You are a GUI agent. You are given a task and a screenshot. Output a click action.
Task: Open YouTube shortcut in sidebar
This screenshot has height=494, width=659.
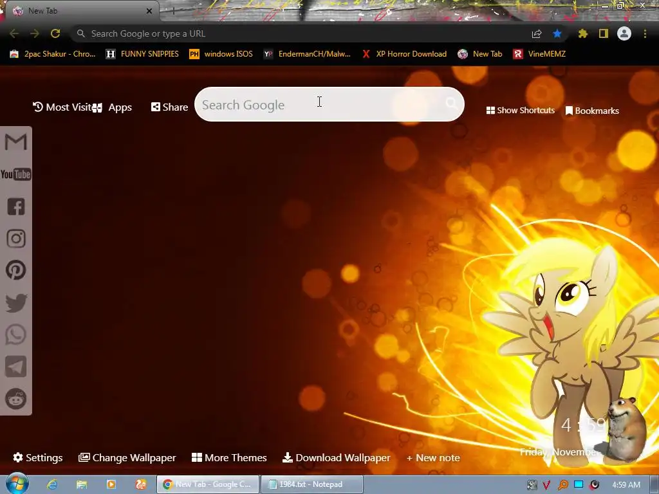point(16,174)
